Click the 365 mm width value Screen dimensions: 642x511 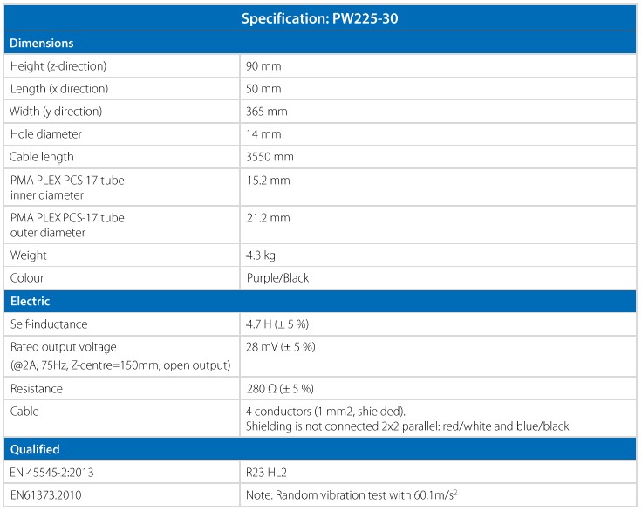click(x=267, y=112)
